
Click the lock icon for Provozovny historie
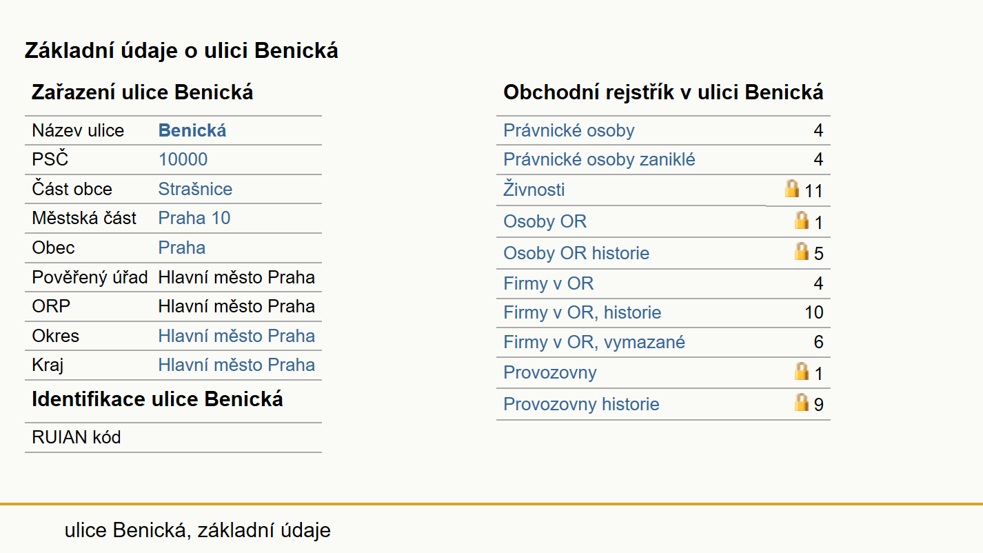click(802, 402)
